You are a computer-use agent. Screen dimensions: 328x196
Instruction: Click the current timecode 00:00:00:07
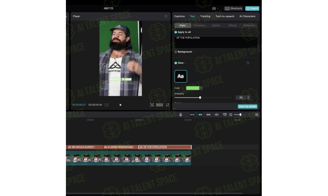click(x=79, y=105)
